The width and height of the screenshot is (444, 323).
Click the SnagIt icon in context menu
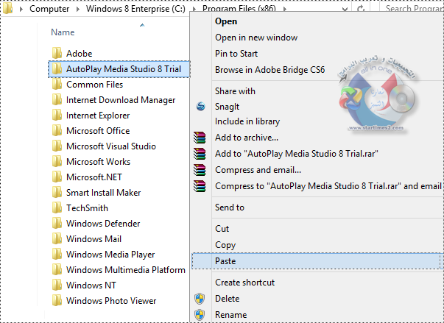(200, 107)
